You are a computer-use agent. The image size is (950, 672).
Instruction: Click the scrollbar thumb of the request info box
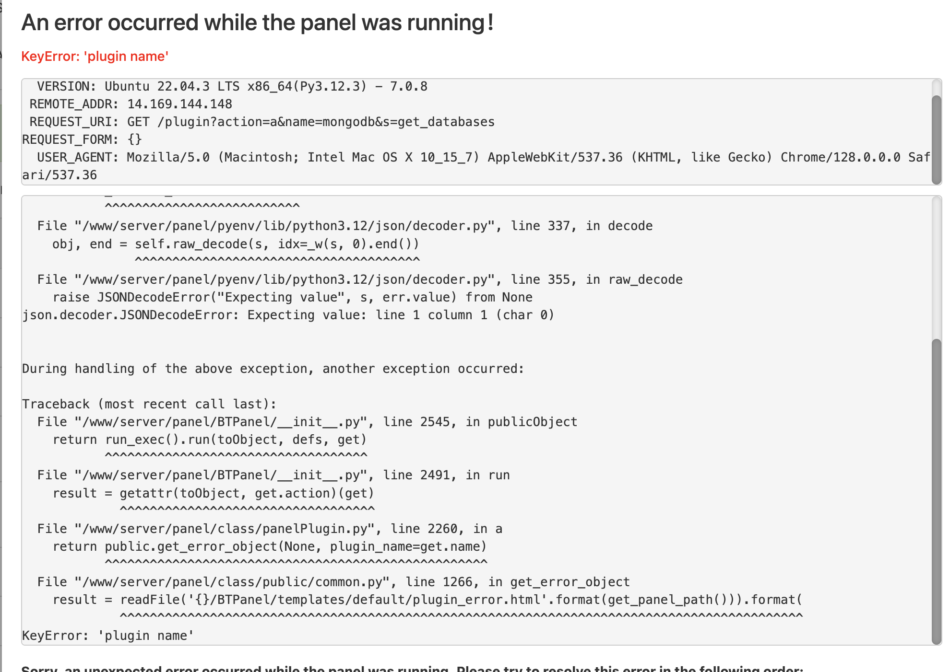936,139
